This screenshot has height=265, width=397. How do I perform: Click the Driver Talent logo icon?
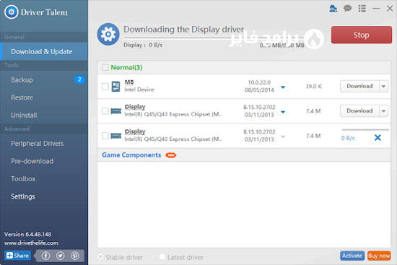click(11, 12)
